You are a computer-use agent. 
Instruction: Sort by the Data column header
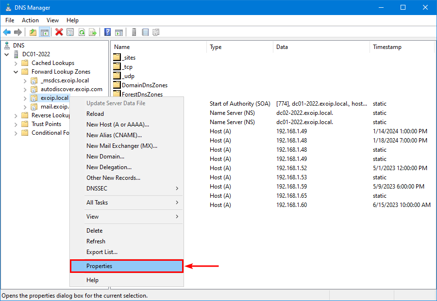coord(282,47)
